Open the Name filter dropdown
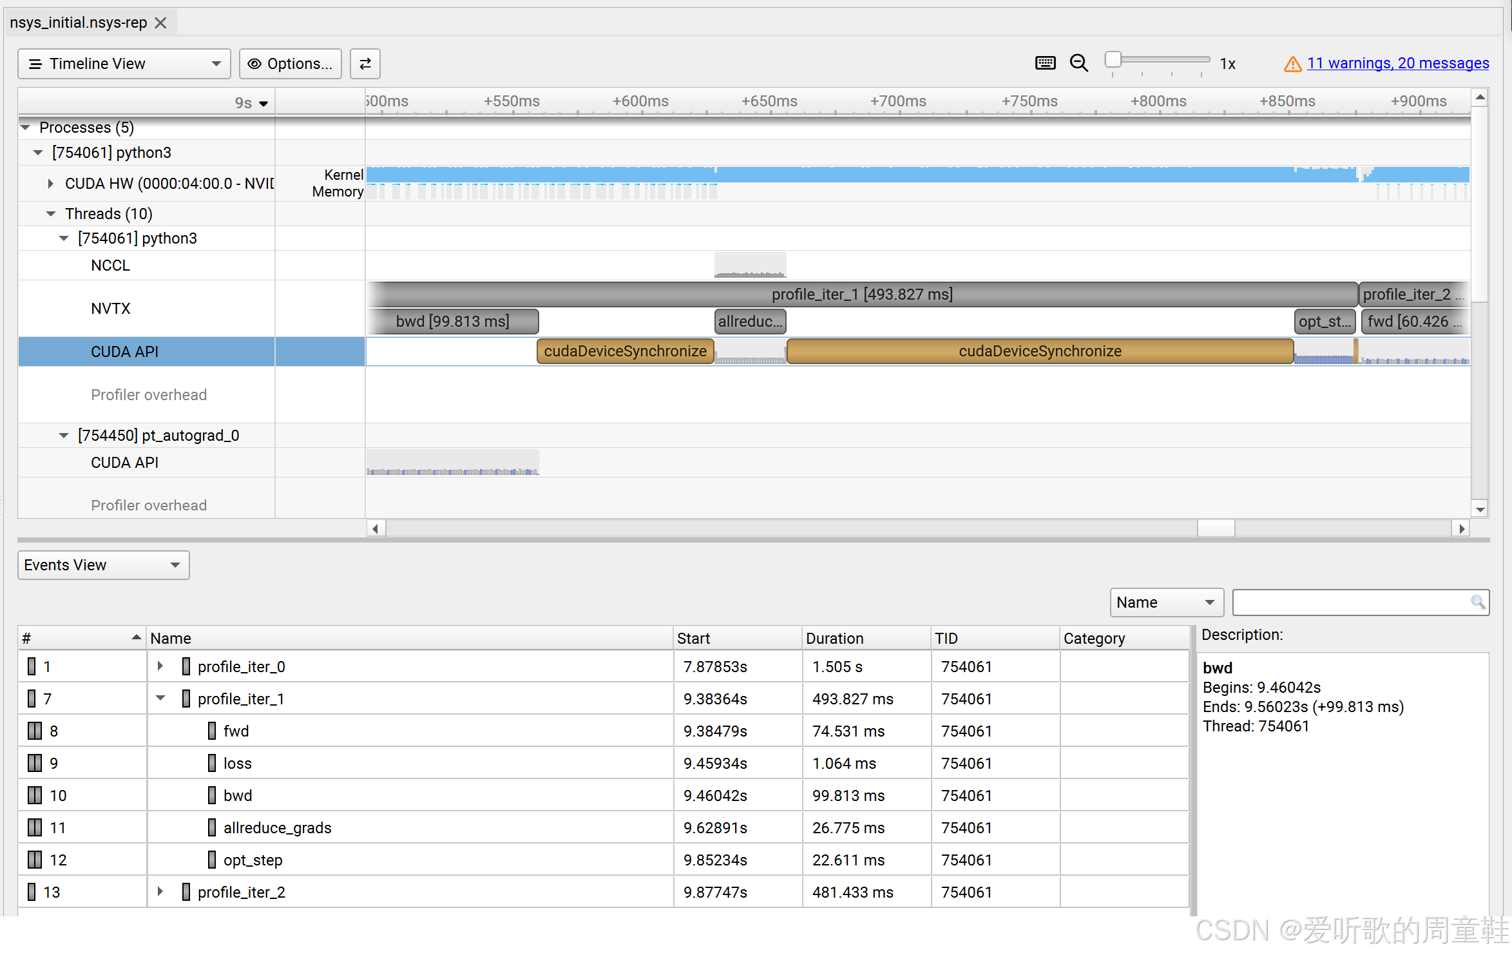 click(1166, 603)
